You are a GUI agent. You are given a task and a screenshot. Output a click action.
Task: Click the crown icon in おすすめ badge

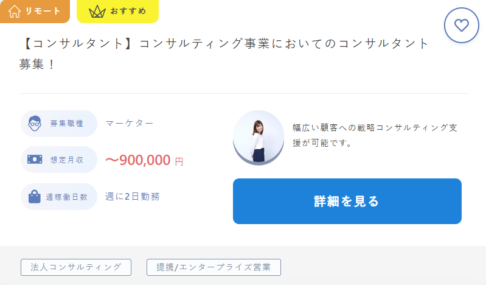(x=97, y=12)
